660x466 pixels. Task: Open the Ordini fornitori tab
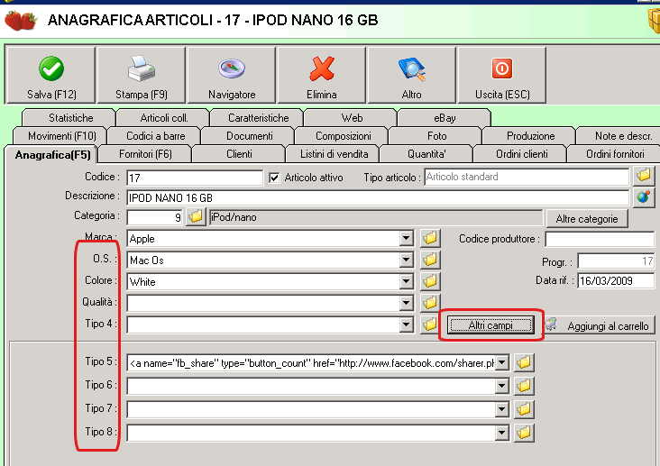(615, 154)
